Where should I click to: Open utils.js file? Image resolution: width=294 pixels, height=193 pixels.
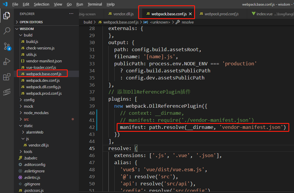point(46,55)
